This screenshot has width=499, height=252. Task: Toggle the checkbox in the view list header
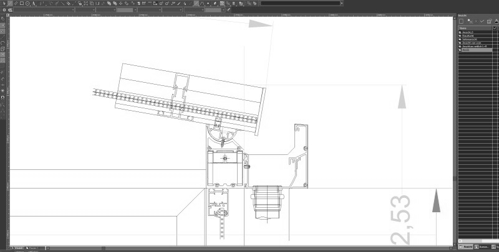point(495,28)
